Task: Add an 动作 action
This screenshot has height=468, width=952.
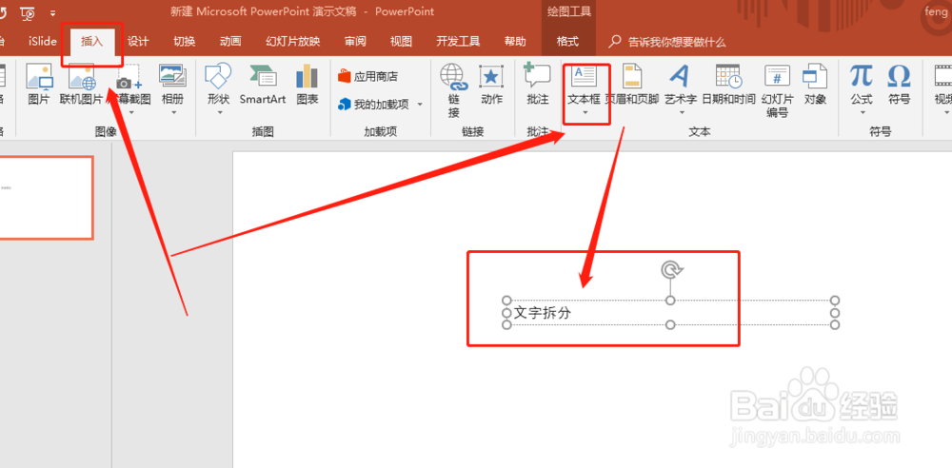Action: coord(491,85)
